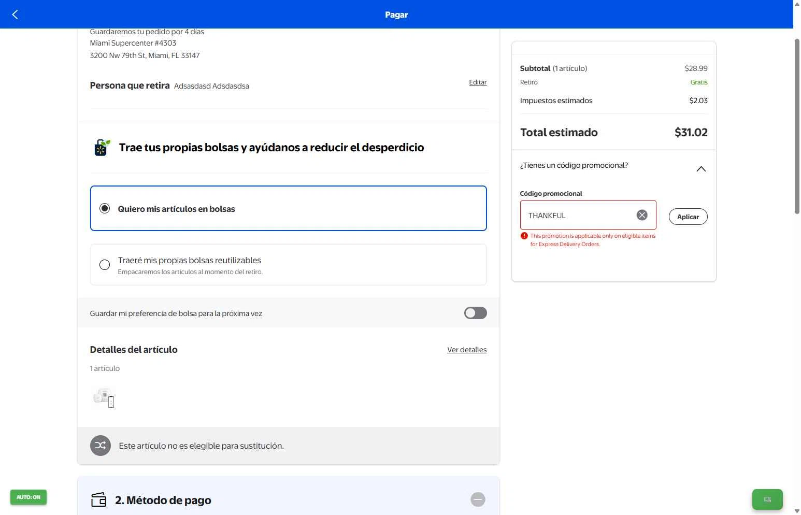Click the 'Pagar' page title
801x515 pixels.
coord(396,15)
